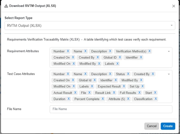
Task: Remove Description tag from Requirement Attributes
Action: point(110,51)
